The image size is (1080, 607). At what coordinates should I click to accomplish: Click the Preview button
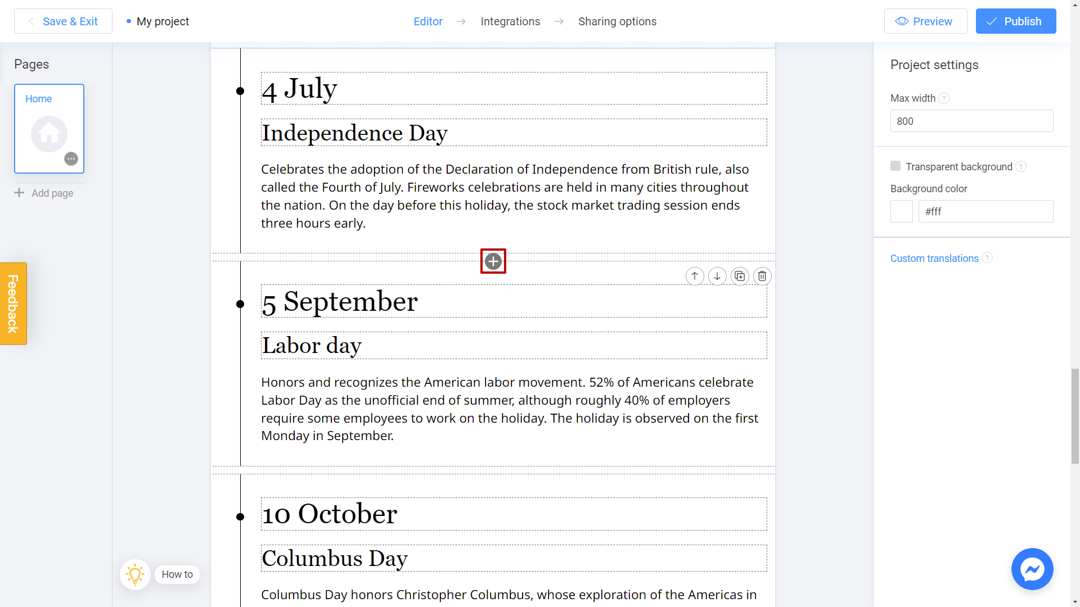tap(926, 21)
